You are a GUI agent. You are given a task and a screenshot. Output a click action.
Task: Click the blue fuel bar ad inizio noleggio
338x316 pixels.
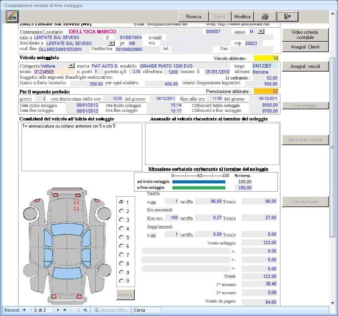pyautogui.click(x=199, y=182)
